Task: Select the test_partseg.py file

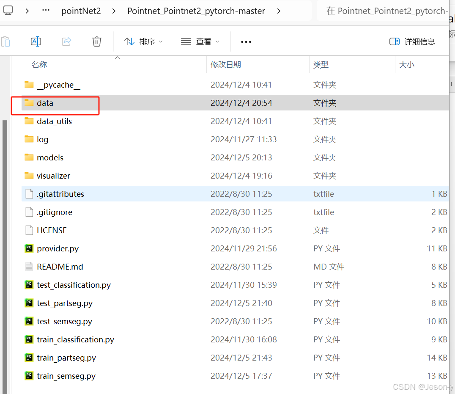Action: pyautogui.click(x=64, y=303)
